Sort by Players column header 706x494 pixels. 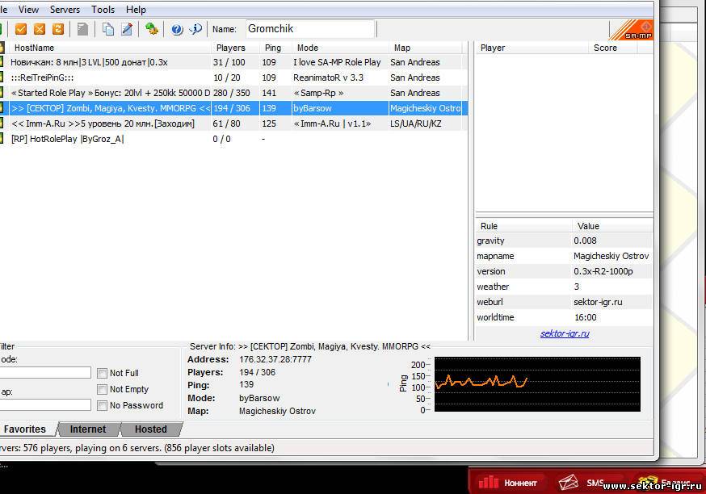235,48
